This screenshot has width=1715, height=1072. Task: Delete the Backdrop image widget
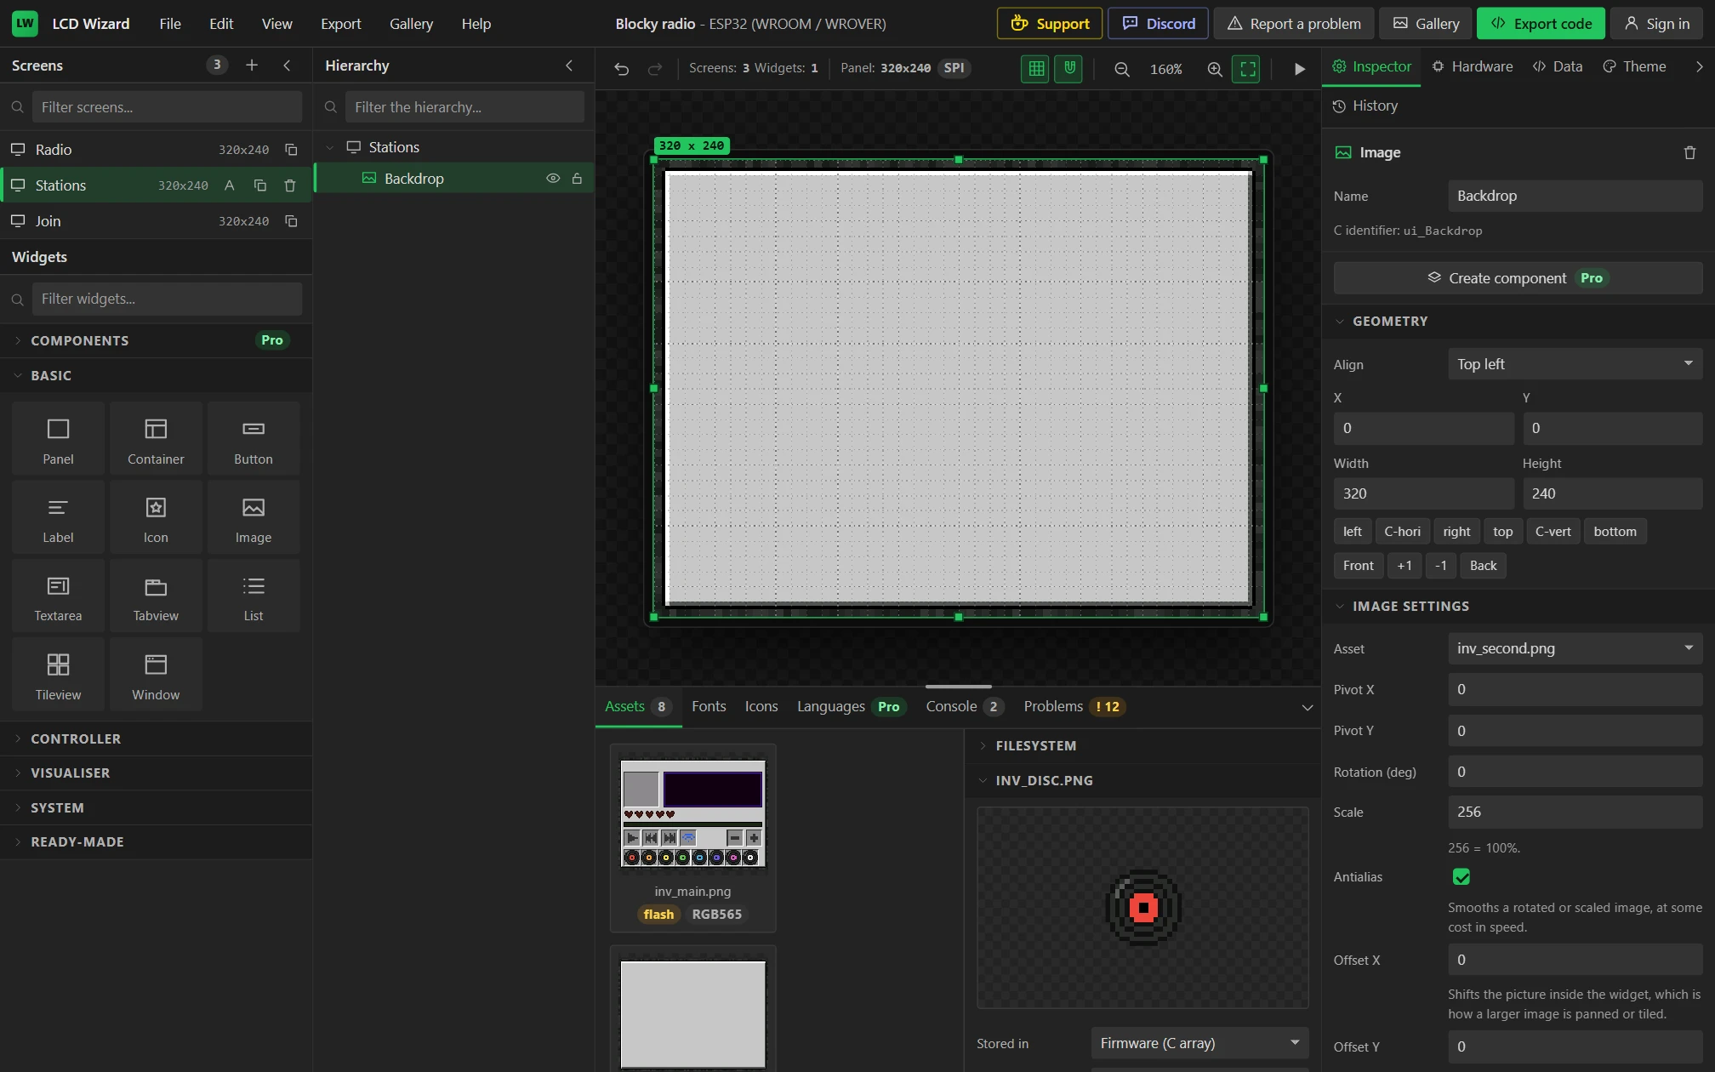tap(1689, 152)
